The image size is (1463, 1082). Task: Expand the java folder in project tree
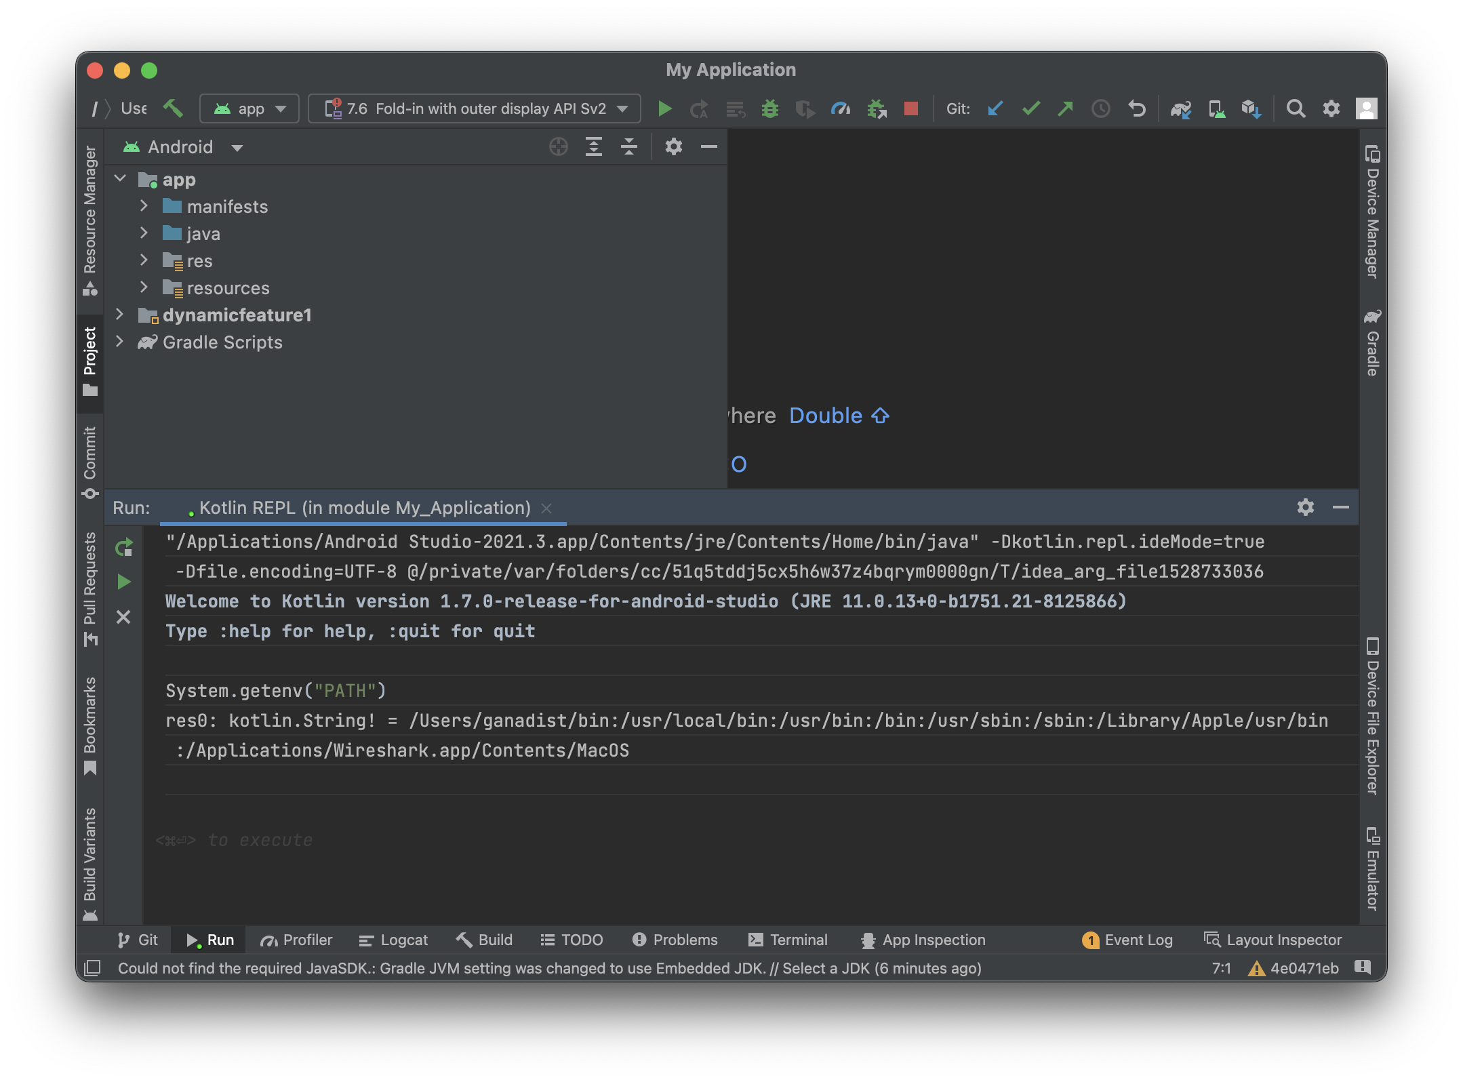tap(144, 233)
